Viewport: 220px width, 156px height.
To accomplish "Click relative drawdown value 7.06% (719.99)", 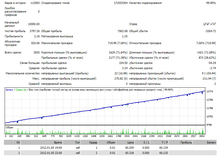I will [206, 43].
